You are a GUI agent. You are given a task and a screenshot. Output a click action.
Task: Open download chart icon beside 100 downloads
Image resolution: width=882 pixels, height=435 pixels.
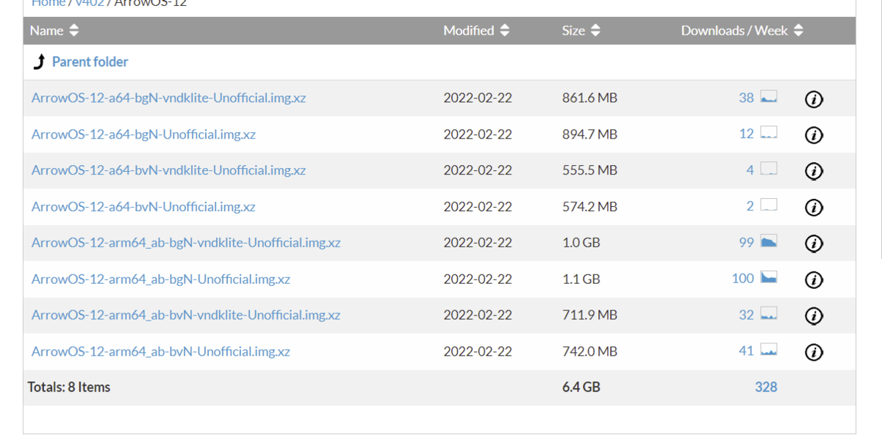click(x=769, y=278)
